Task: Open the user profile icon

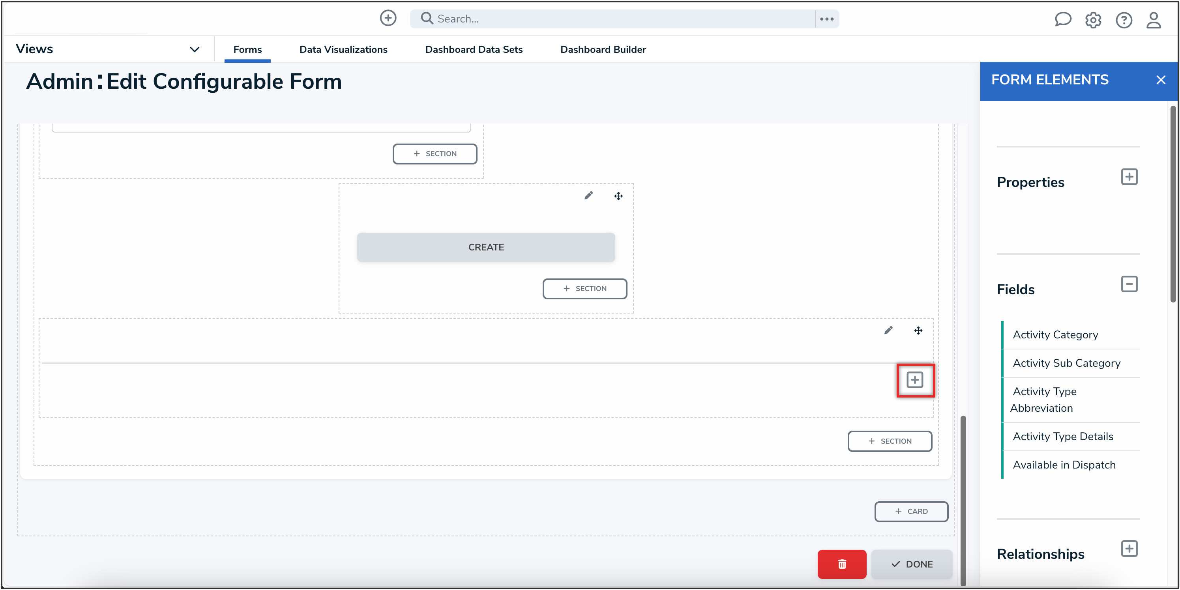Action: pos(1154,20)
